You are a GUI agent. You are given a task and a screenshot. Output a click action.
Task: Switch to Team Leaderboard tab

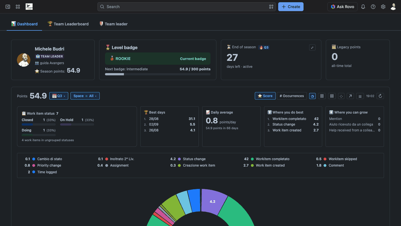pos(68,24)
